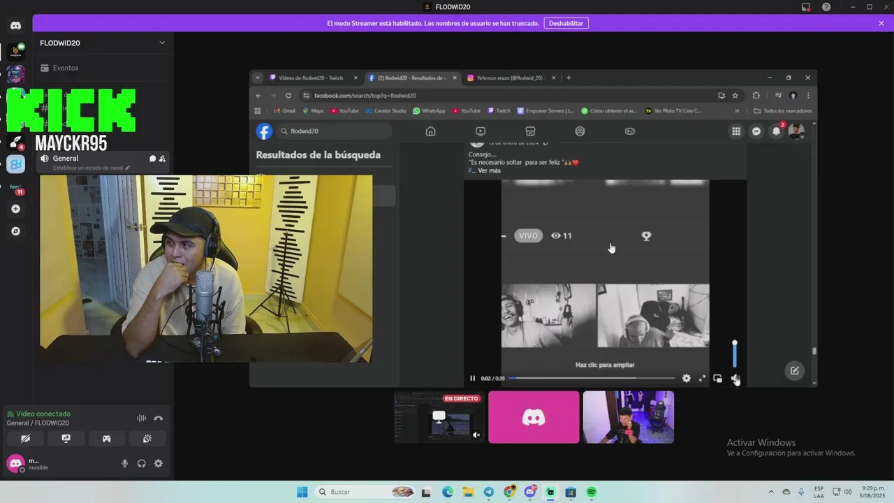Add a server with plus icon
Viewport: 894px width, 503px height.
point(15,209)
